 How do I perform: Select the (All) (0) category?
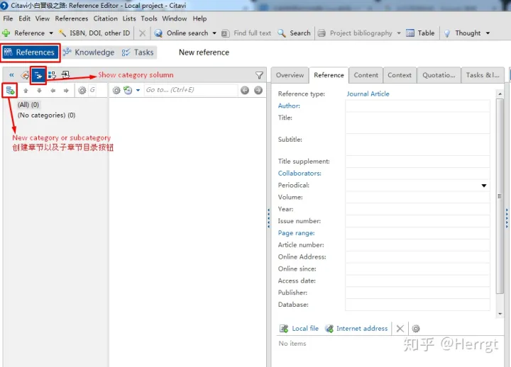coord(28,105)
